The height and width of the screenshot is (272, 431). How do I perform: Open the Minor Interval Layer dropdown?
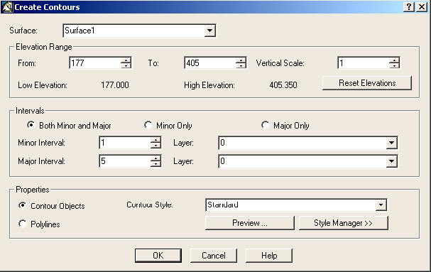tap(391, 143)
